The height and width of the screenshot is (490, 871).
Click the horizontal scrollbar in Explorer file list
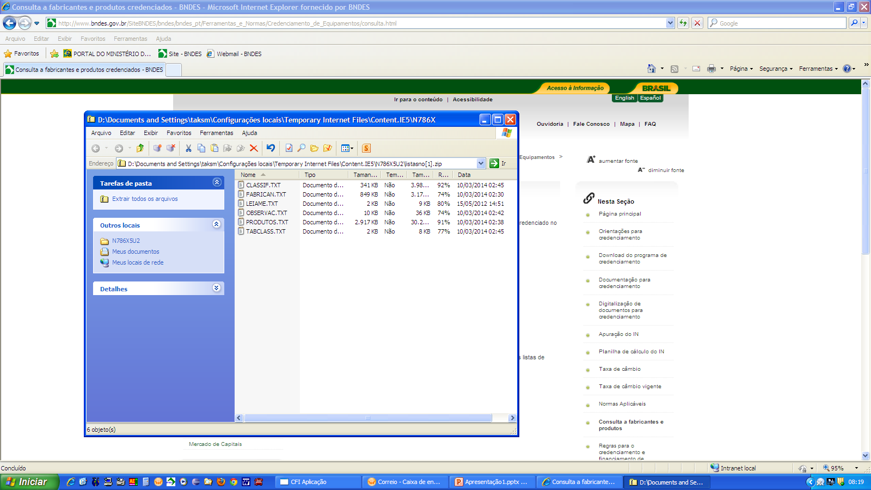click(x=368, y=418)
